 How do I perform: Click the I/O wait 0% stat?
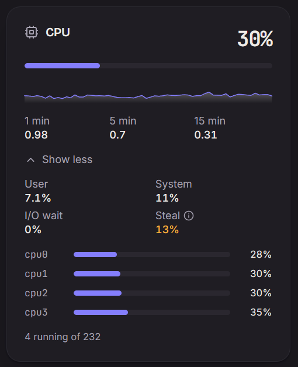point(44,223)
